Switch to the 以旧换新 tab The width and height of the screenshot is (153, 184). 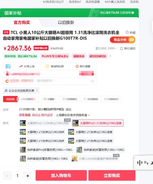(66, 22)
